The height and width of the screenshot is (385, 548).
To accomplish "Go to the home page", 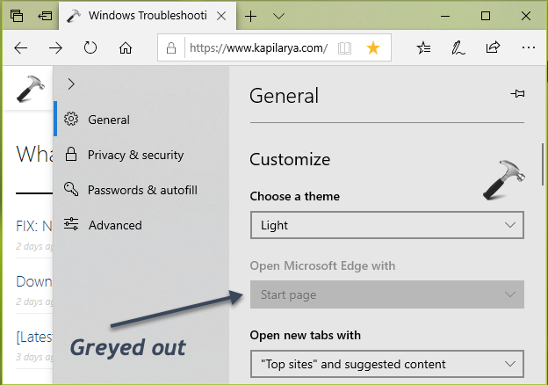I will 126,48.
